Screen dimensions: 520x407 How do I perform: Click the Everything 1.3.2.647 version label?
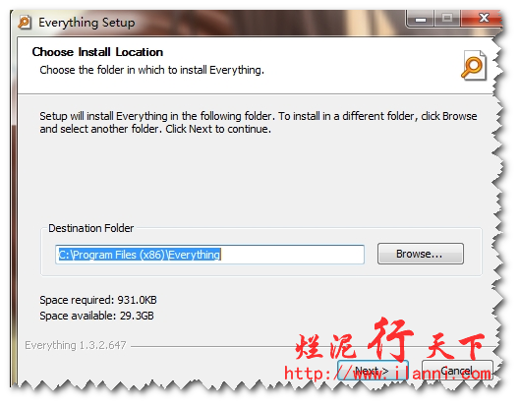(x=76, y=345)
